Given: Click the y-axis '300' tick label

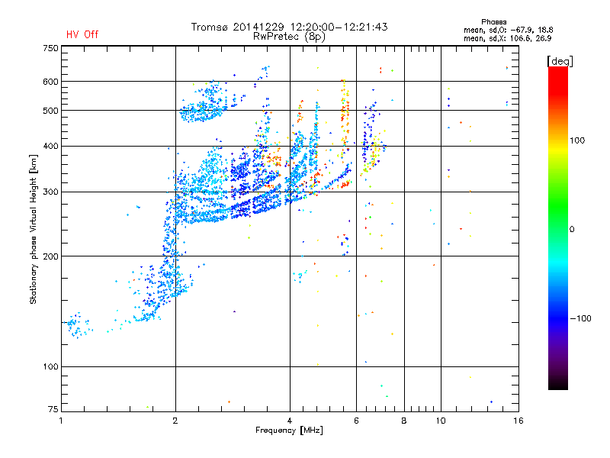Looking at the screenshot, I should click(50, 192).
